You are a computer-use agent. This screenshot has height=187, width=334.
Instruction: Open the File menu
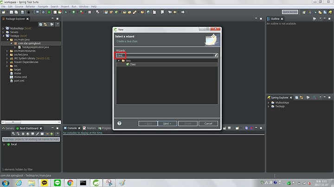tap(3, 6)
